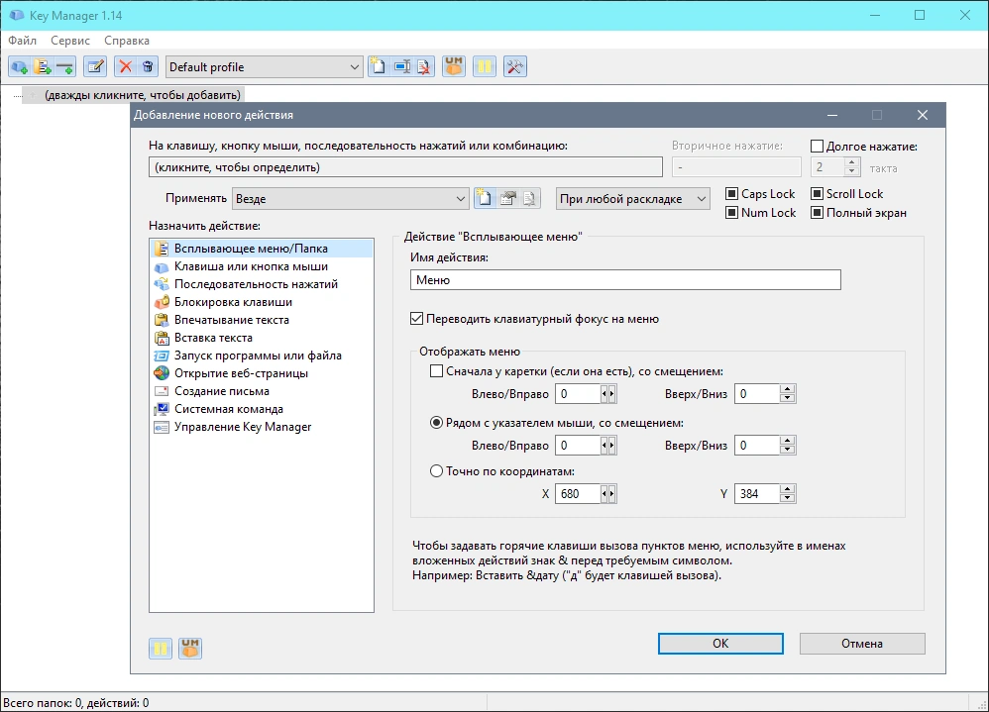
Task: Open settings via hammer and wrench icon
Action: tap(514, 66)
